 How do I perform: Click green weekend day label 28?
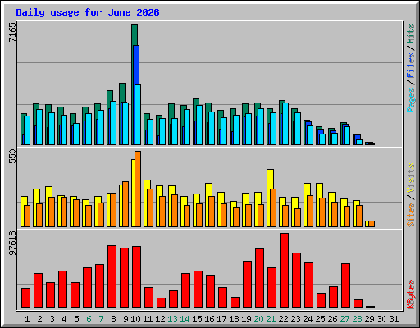coord(357,319)
